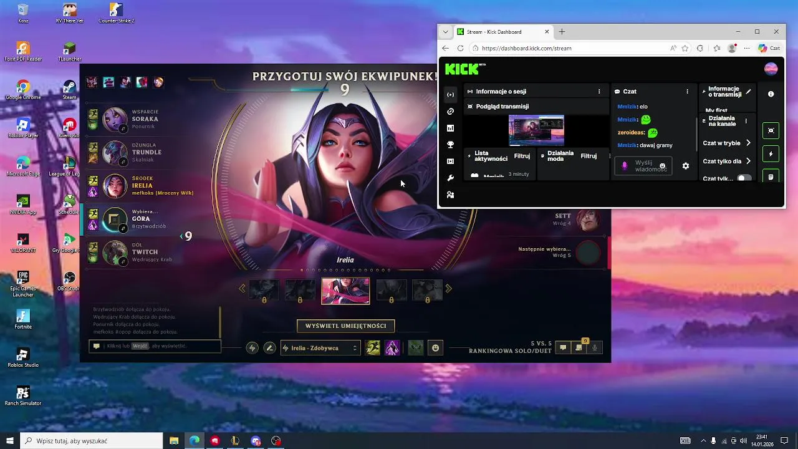Viewport: 798px width, 449px height.
Task: Show previous skins with left arrow
Action: 243,289
